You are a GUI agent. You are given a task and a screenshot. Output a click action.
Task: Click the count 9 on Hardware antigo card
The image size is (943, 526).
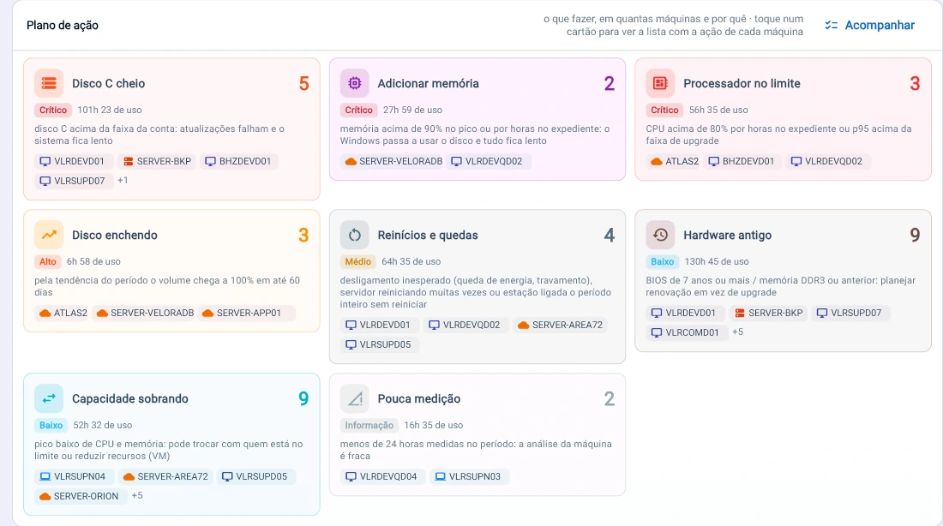915,235
